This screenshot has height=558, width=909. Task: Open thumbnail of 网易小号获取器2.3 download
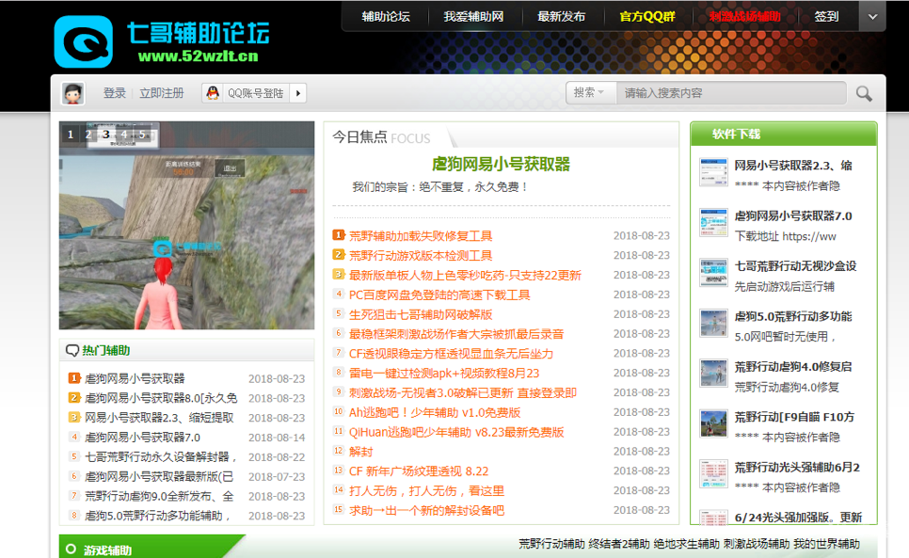coord(713,172)
